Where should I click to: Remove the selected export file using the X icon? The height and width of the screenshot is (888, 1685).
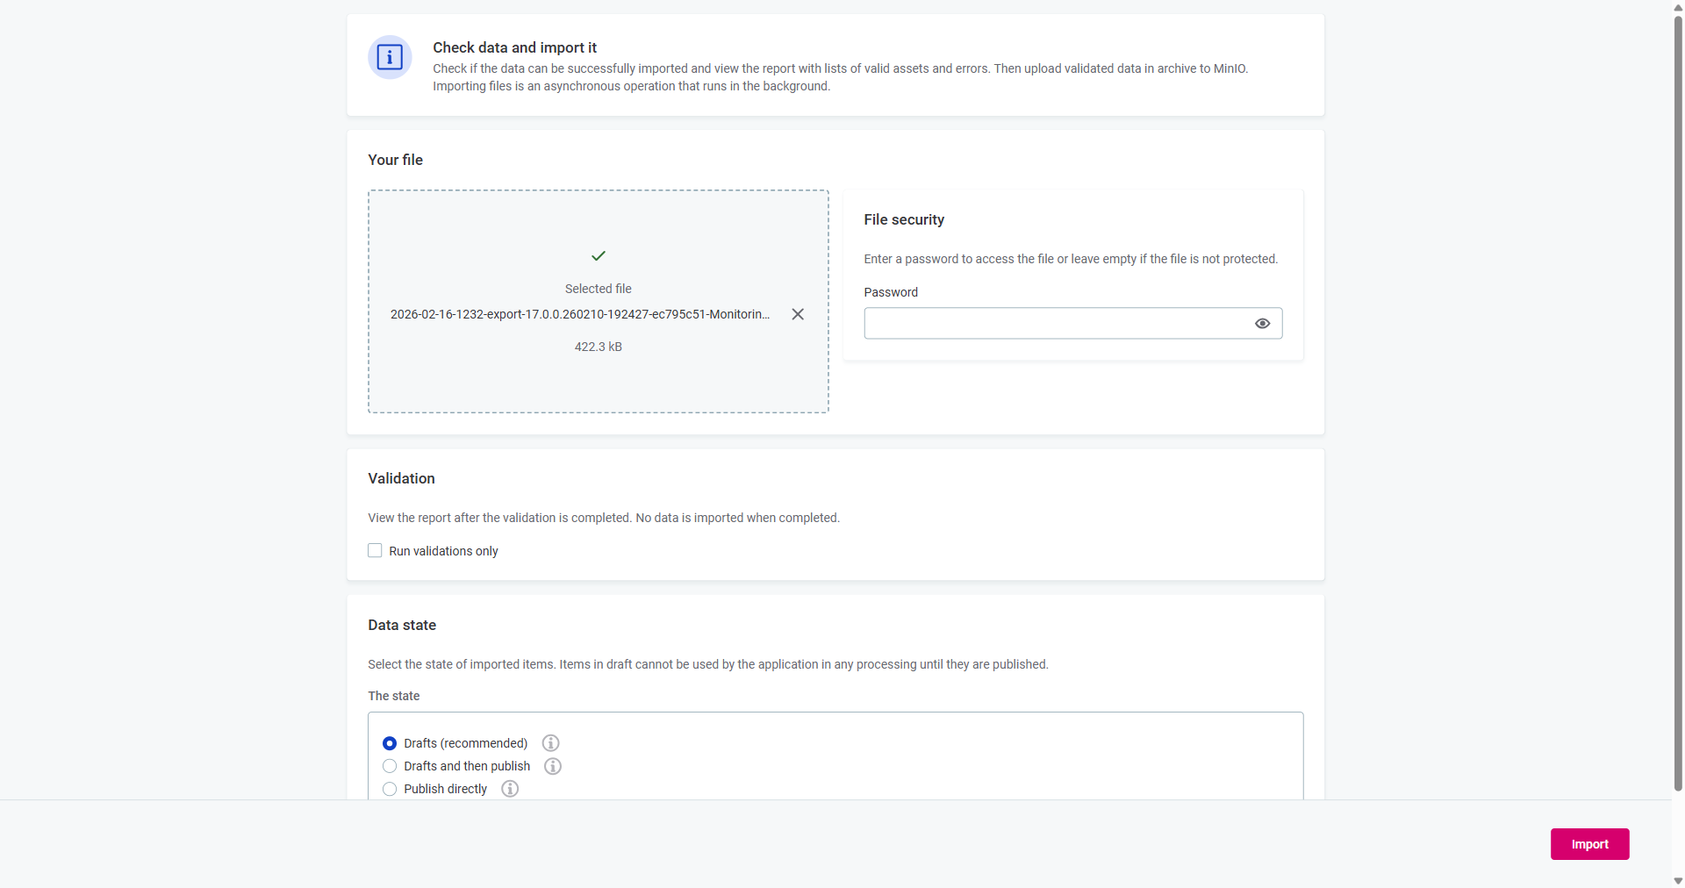point(797,313)
